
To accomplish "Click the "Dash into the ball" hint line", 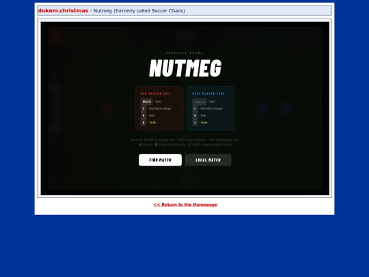I will [184, 140].
